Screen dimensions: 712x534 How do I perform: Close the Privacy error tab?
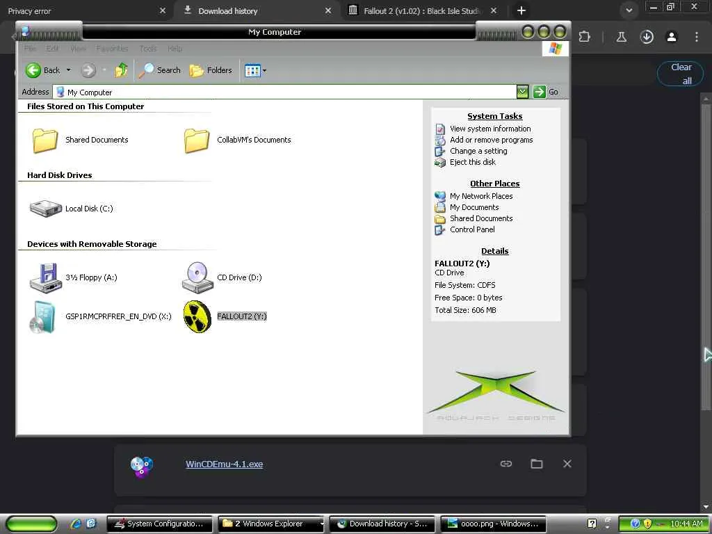tap(163, 10)
